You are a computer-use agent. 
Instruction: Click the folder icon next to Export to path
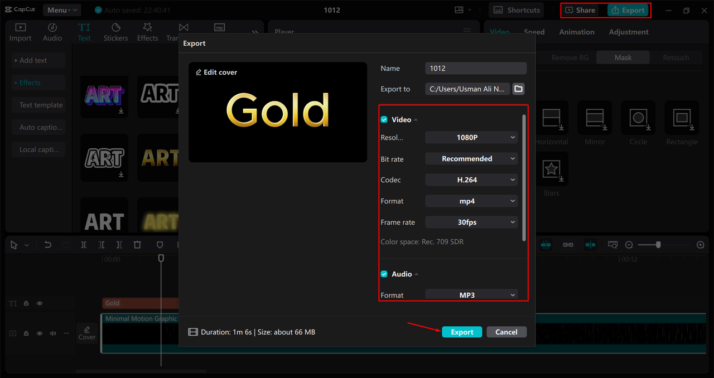[518, 89]
